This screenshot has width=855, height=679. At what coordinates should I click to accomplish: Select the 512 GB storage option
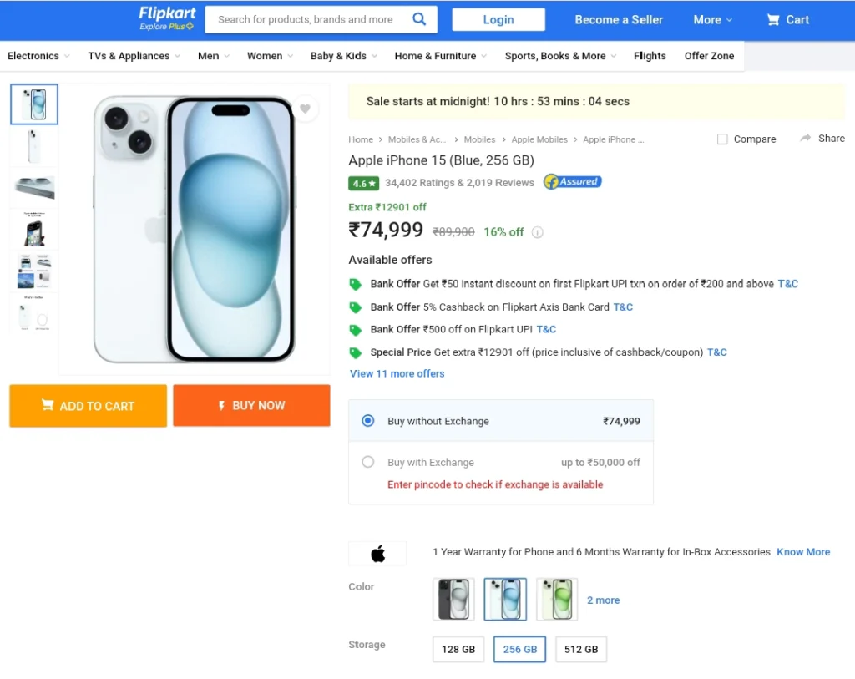tap(581, 649)
